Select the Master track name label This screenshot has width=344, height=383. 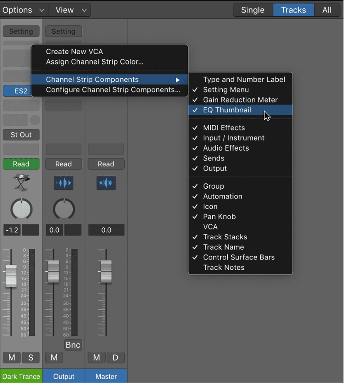(x=106, y=376)
